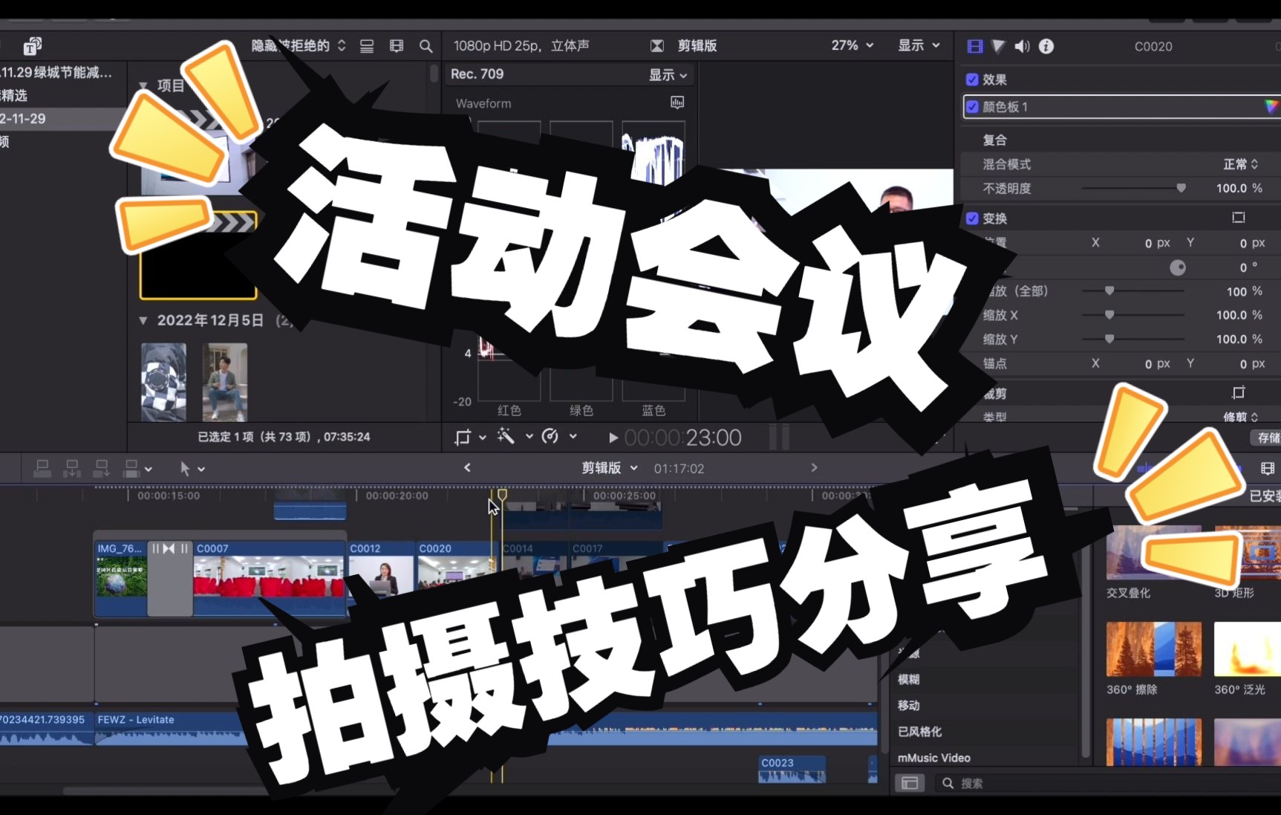Click the connect clip to storyline icon

point(42,468)
